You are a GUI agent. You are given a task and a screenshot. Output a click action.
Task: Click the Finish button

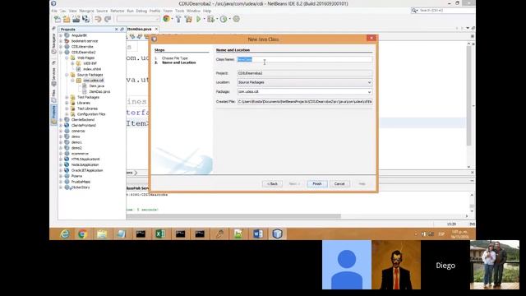point(317,184)
